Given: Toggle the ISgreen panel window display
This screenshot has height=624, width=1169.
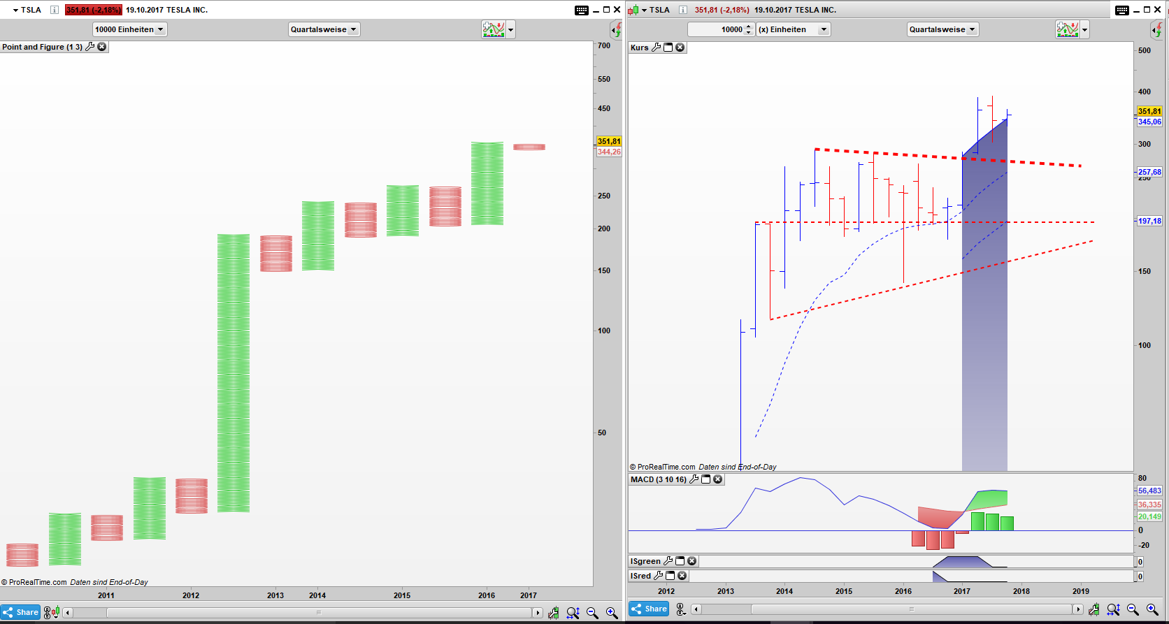Looking at the screenshot, I should pyautogui.click(x=680, y=561).
